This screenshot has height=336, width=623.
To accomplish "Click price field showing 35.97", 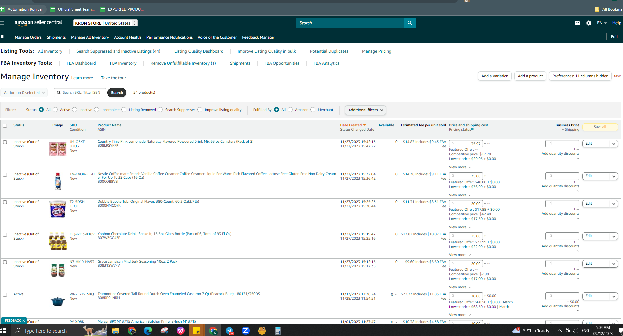I will click(x=466, y=144).
